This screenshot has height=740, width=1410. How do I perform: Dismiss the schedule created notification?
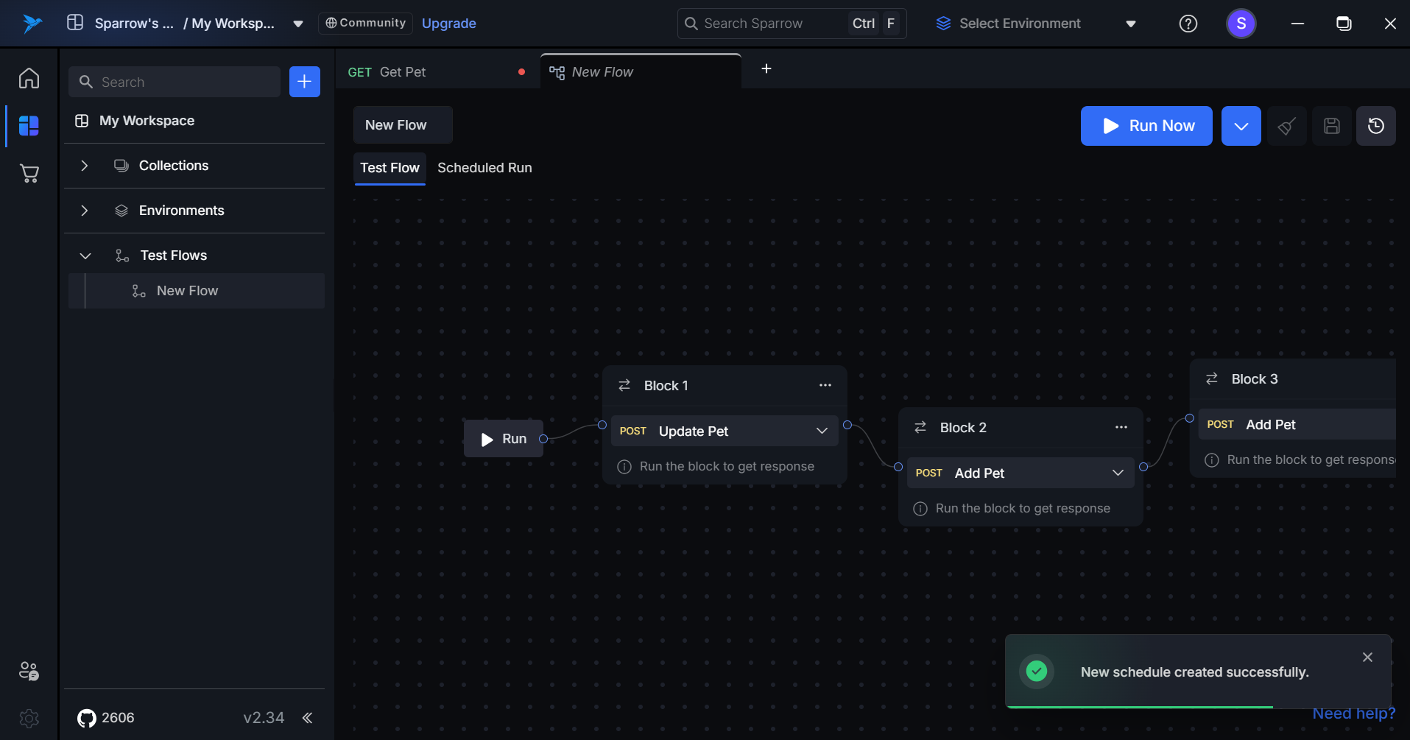click(1367, 657)
